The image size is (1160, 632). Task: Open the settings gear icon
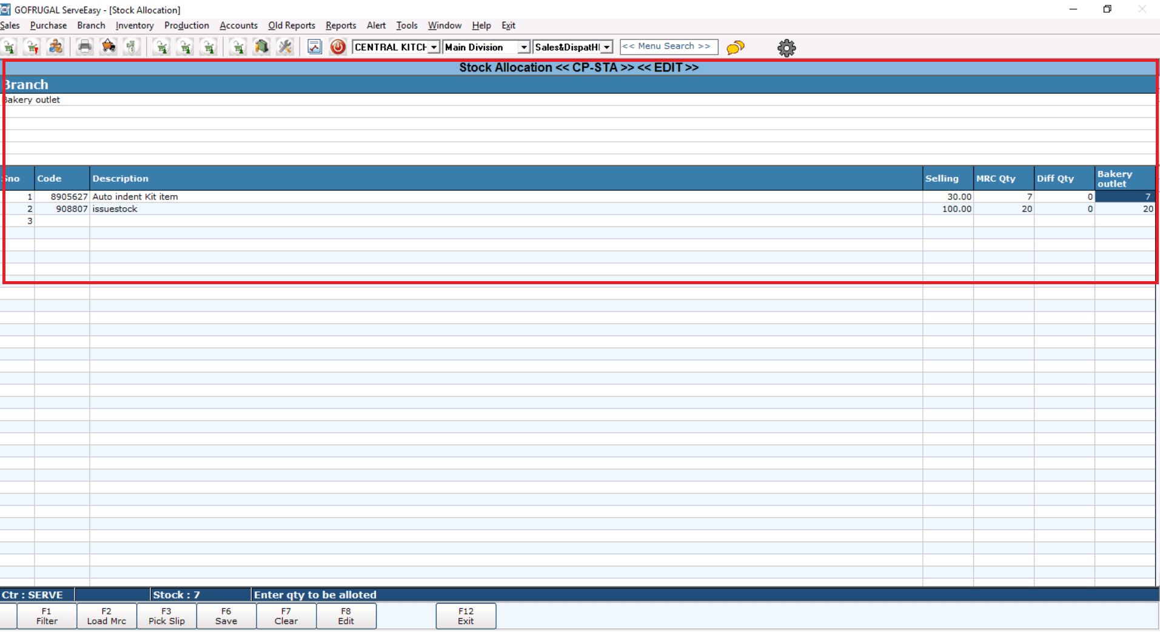point(786,47)
